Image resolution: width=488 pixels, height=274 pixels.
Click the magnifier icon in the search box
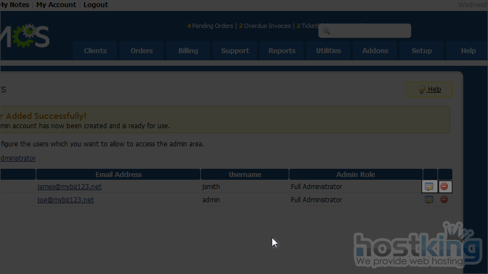click(326, 31)
